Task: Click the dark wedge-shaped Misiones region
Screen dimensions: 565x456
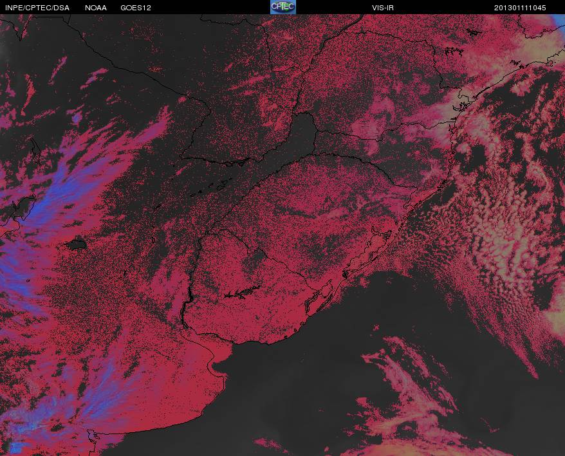Action: (x=295, y=139)
